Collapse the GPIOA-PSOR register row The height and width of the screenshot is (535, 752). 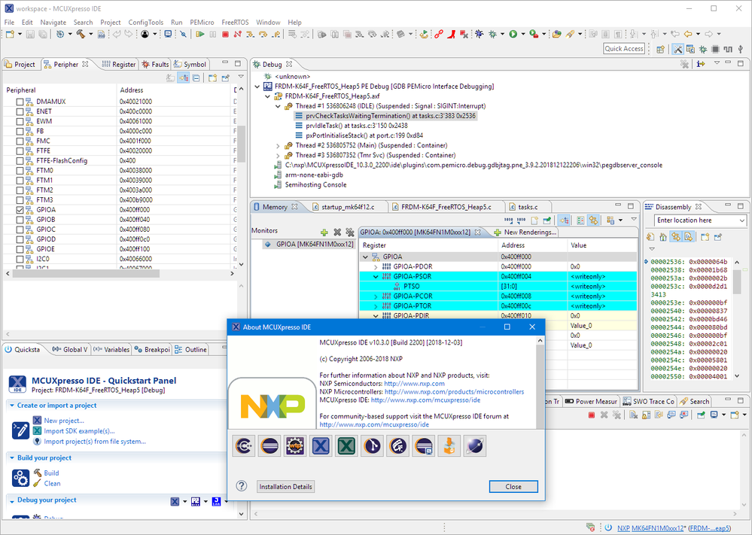[376, 277]
